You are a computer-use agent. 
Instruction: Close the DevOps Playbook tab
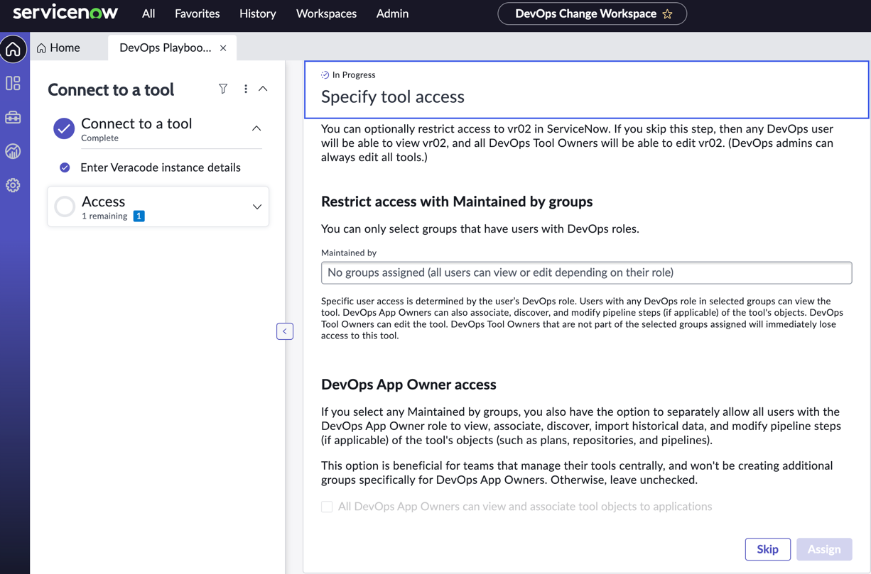(223, 48)
